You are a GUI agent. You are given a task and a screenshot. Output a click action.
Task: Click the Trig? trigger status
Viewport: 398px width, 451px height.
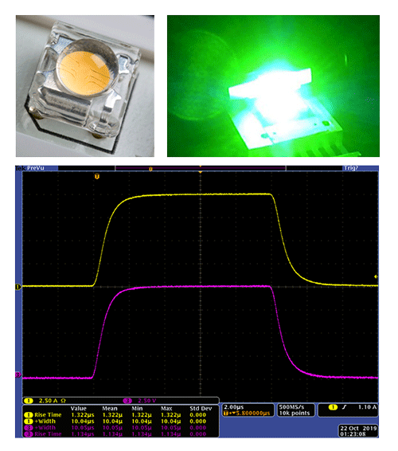tap(351, 168)
